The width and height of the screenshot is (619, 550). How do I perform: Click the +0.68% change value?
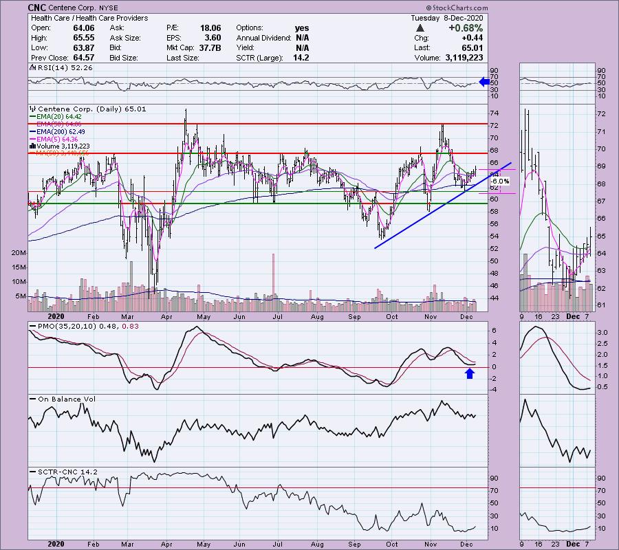click(466, 28)
